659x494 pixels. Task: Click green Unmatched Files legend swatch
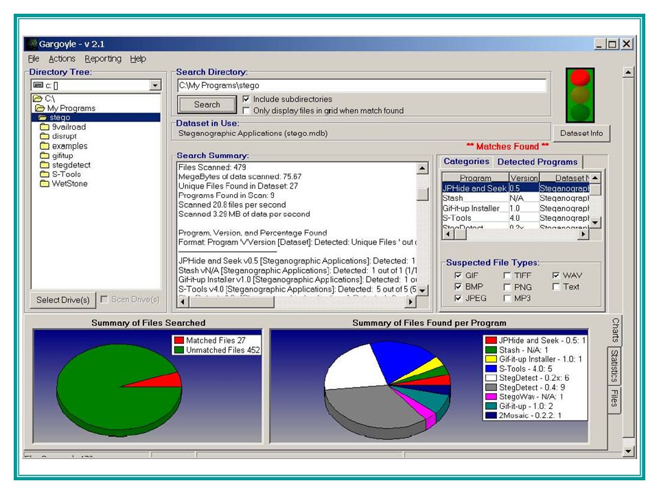[x=179, y=350]
